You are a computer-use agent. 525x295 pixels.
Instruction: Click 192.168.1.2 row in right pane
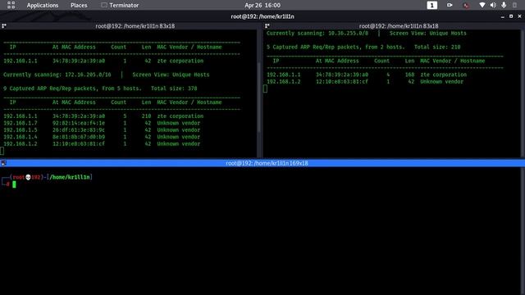(x=365, y=82)
